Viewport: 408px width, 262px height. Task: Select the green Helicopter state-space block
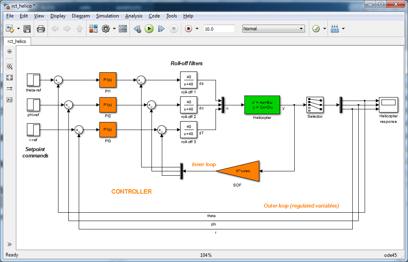[262, 105]
